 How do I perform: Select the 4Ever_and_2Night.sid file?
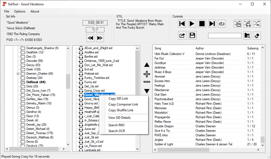click(98, 48)
